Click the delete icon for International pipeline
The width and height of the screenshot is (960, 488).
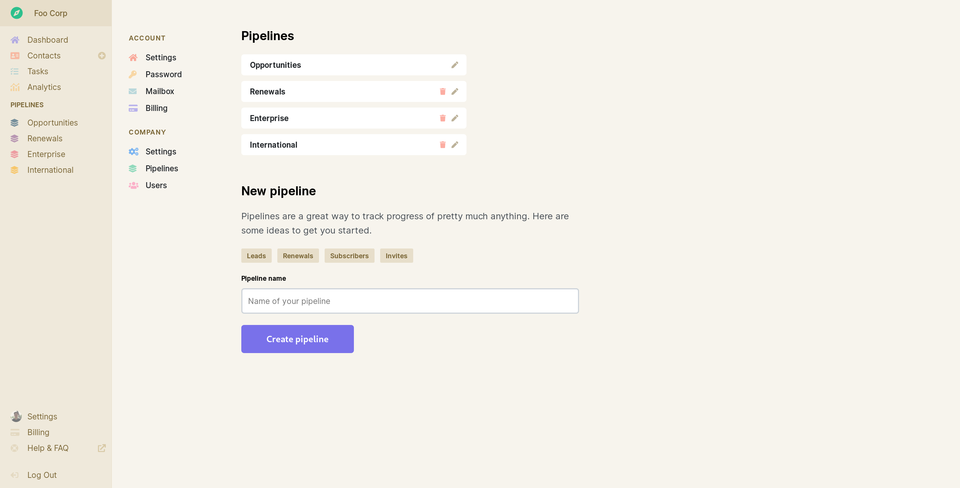(x=443, y=144)
